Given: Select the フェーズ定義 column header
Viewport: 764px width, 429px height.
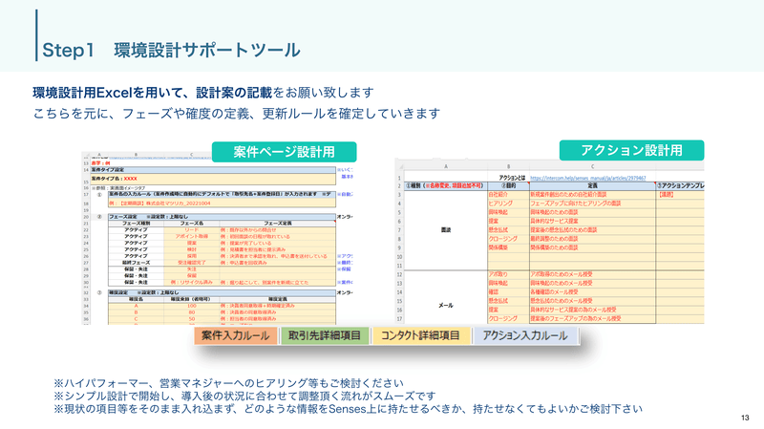Looking at the screenshot, I should (278, 224).
